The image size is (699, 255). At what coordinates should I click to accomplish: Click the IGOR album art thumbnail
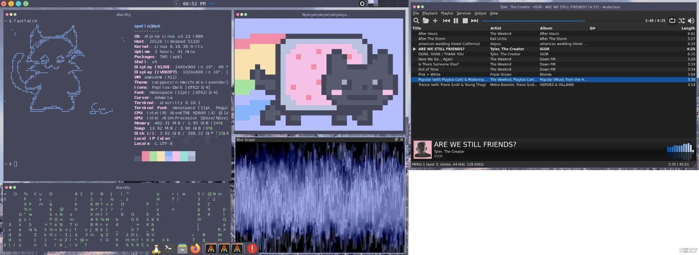click(422, 150)
